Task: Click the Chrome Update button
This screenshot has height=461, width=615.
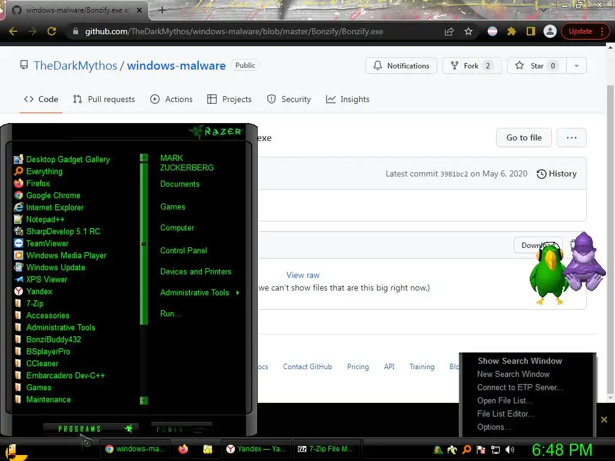Action: (585, 31)
